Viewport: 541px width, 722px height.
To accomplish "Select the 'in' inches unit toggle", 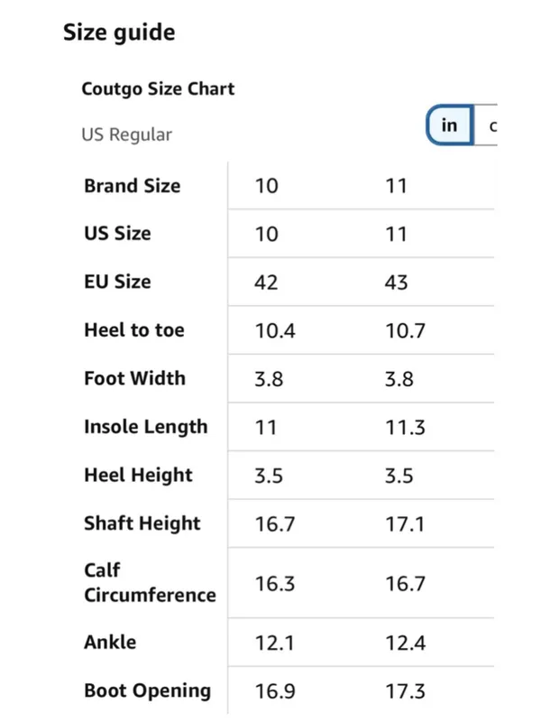I will [x=449, y=125].
